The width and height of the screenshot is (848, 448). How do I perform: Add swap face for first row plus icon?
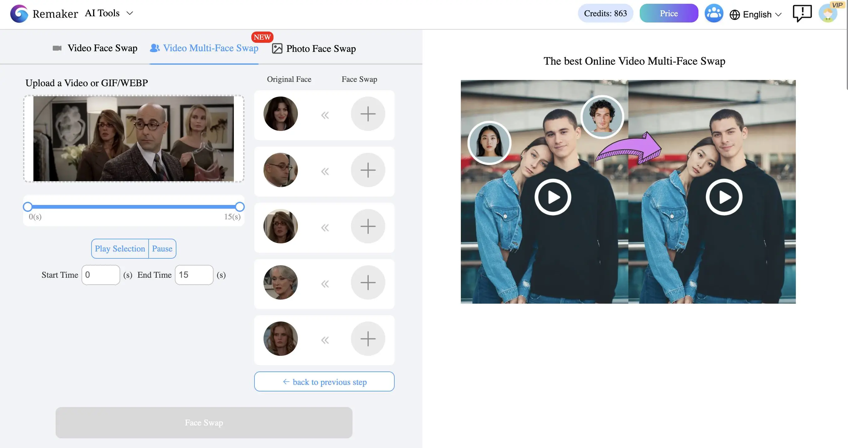pyautogui.click(x=368, y=114)
